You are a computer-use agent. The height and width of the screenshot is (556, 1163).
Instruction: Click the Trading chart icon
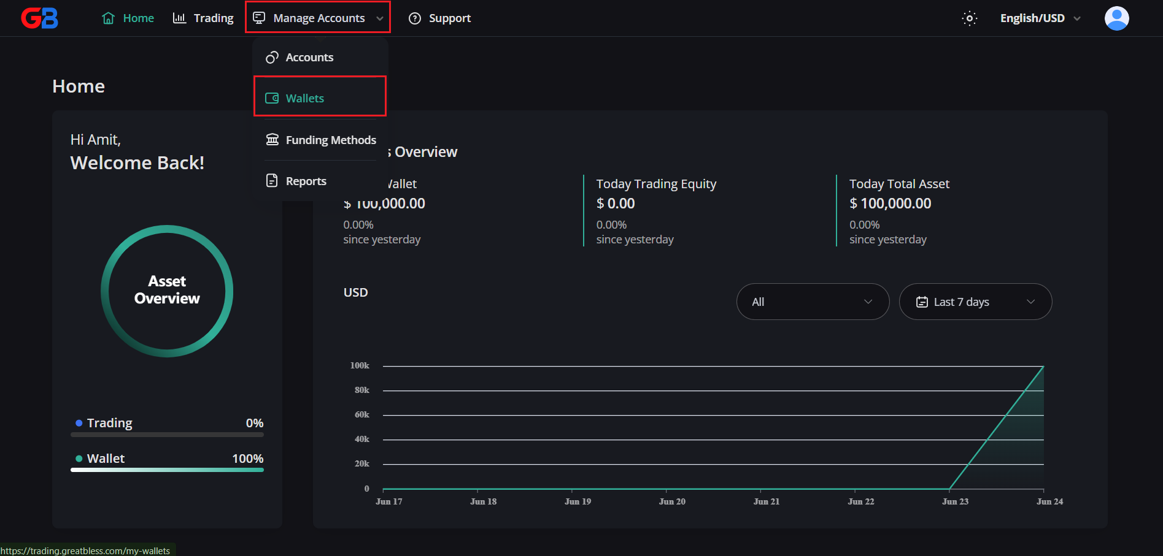click(x=179, y=18)
